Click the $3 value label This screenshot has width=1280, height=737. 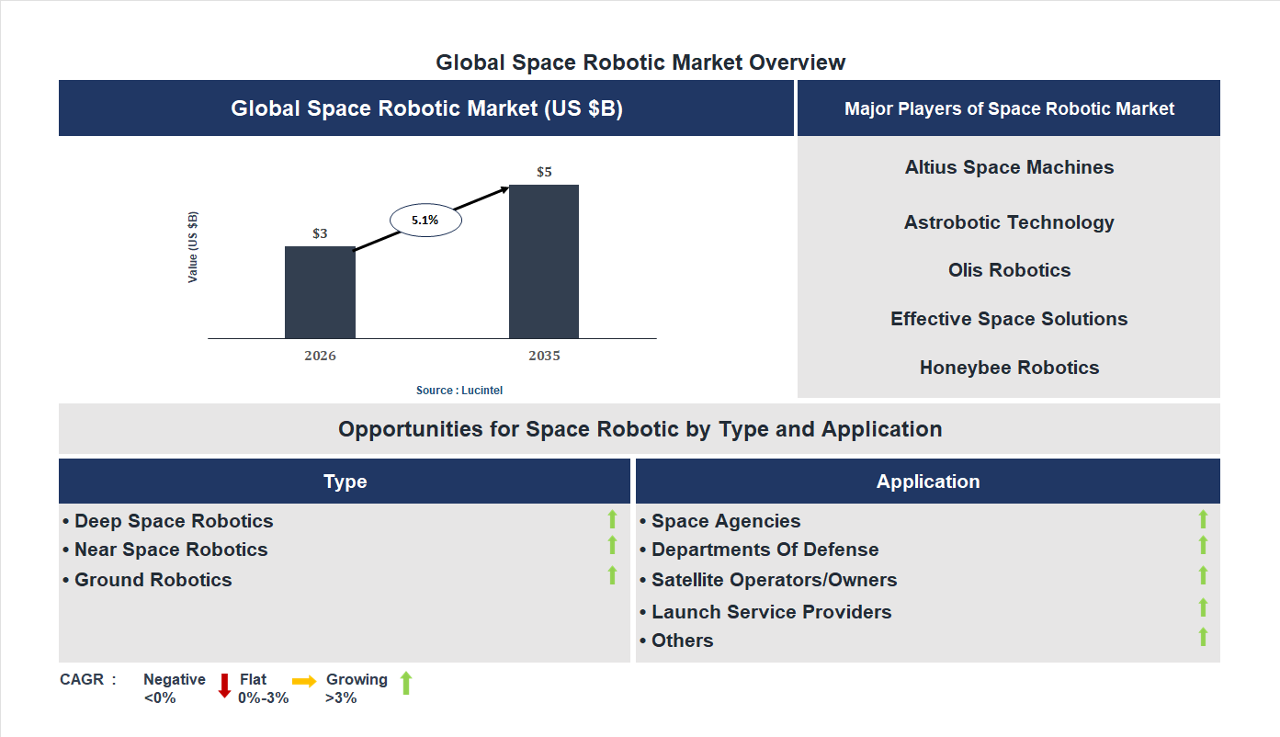pyautogui.click(x=320, y=233)
